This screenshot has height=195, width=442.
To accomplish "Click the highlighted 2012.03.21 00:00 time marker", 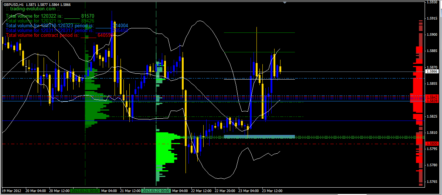I will point(85,191).
